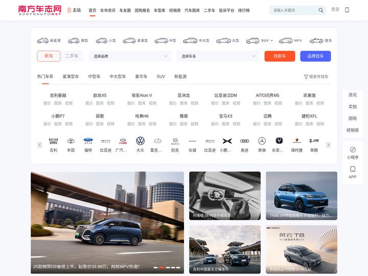Viewport: 368px width, 276px height.
Task: Click the last carousel indicator dot
Action: point(178,267)
